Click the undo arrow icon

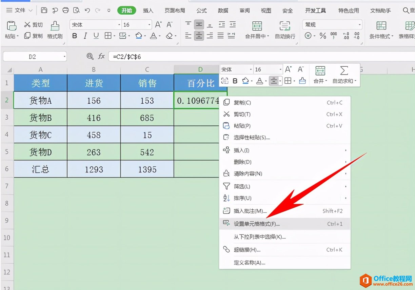[x=87, y=11]
